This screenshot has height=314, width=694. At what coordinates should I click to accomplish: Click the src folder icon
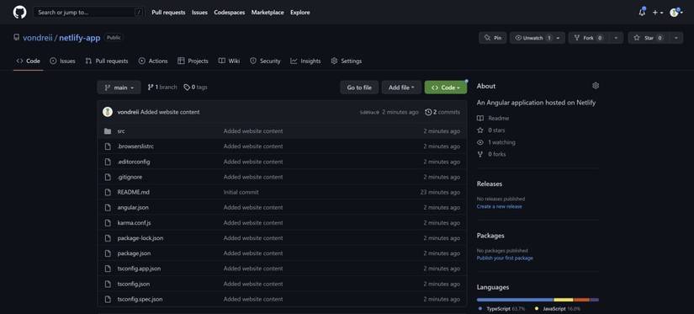point(108,131)
